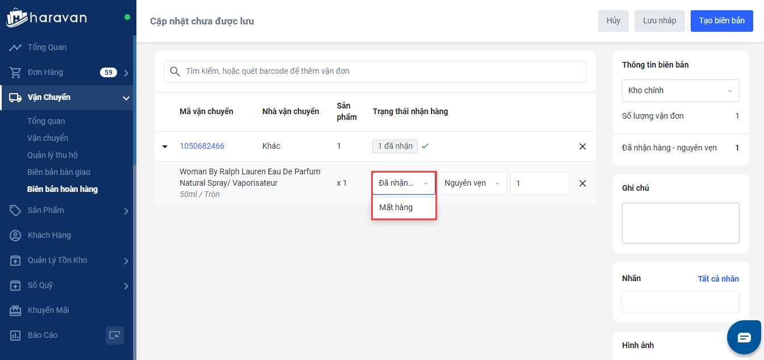Click the Tạo biên bản button
The image size is (764, 360).
tap(721, 21)
